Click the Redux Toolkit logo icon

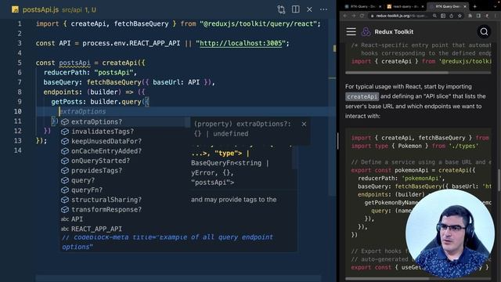[366, 31]
